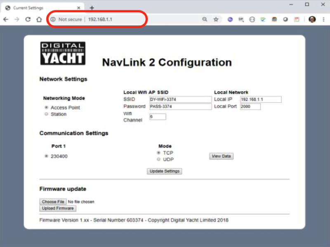Click the Network Settings heading

tap(64, 79)
